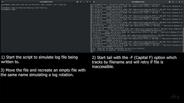Open search in the left terminal window
The image size is (184, 103).
[2, 2]
